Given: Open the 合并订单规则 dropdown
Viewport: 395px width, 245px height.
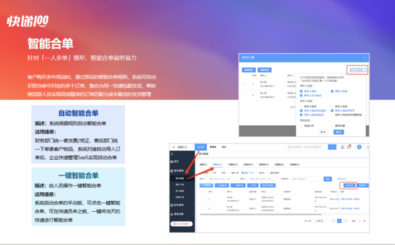Looking at the screenshot, I should pos(357,70).
